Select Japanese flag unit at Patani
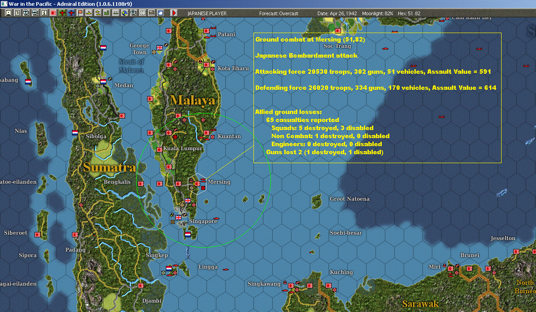The width and height of the screenshot is (536, 312). 207,31
